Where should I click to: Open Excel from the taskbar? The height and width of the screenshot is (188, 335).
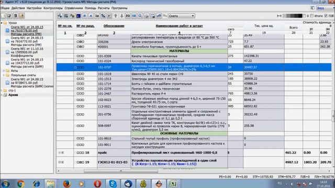click(173, 183)
